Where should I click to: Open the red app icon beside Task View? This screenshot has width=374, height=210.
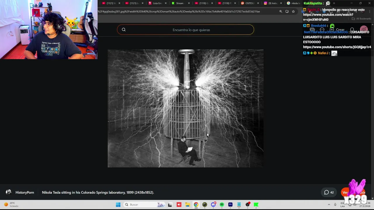click(x=179, y=204)
